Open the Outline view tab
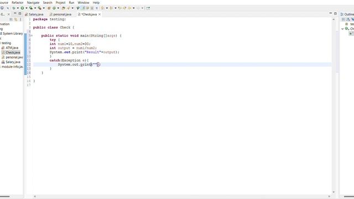Viewport: 354px width, 199px height. (347, 14)
